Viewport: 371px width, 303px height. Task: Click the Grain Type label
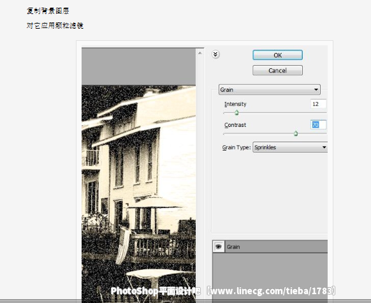pos(236,147)
